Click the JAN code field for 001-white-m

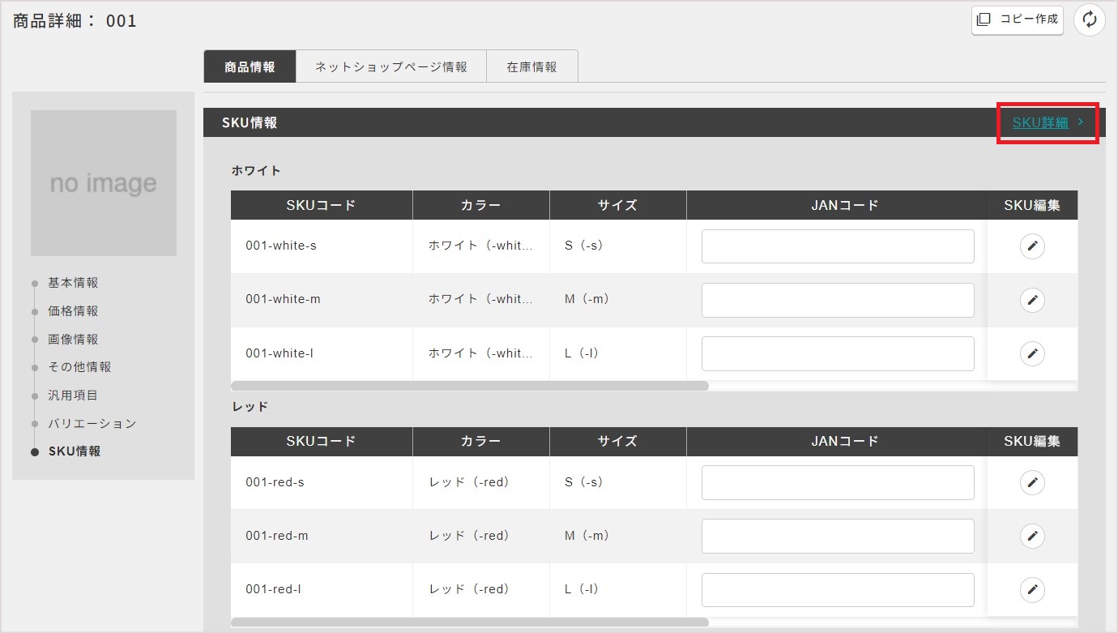838,300
